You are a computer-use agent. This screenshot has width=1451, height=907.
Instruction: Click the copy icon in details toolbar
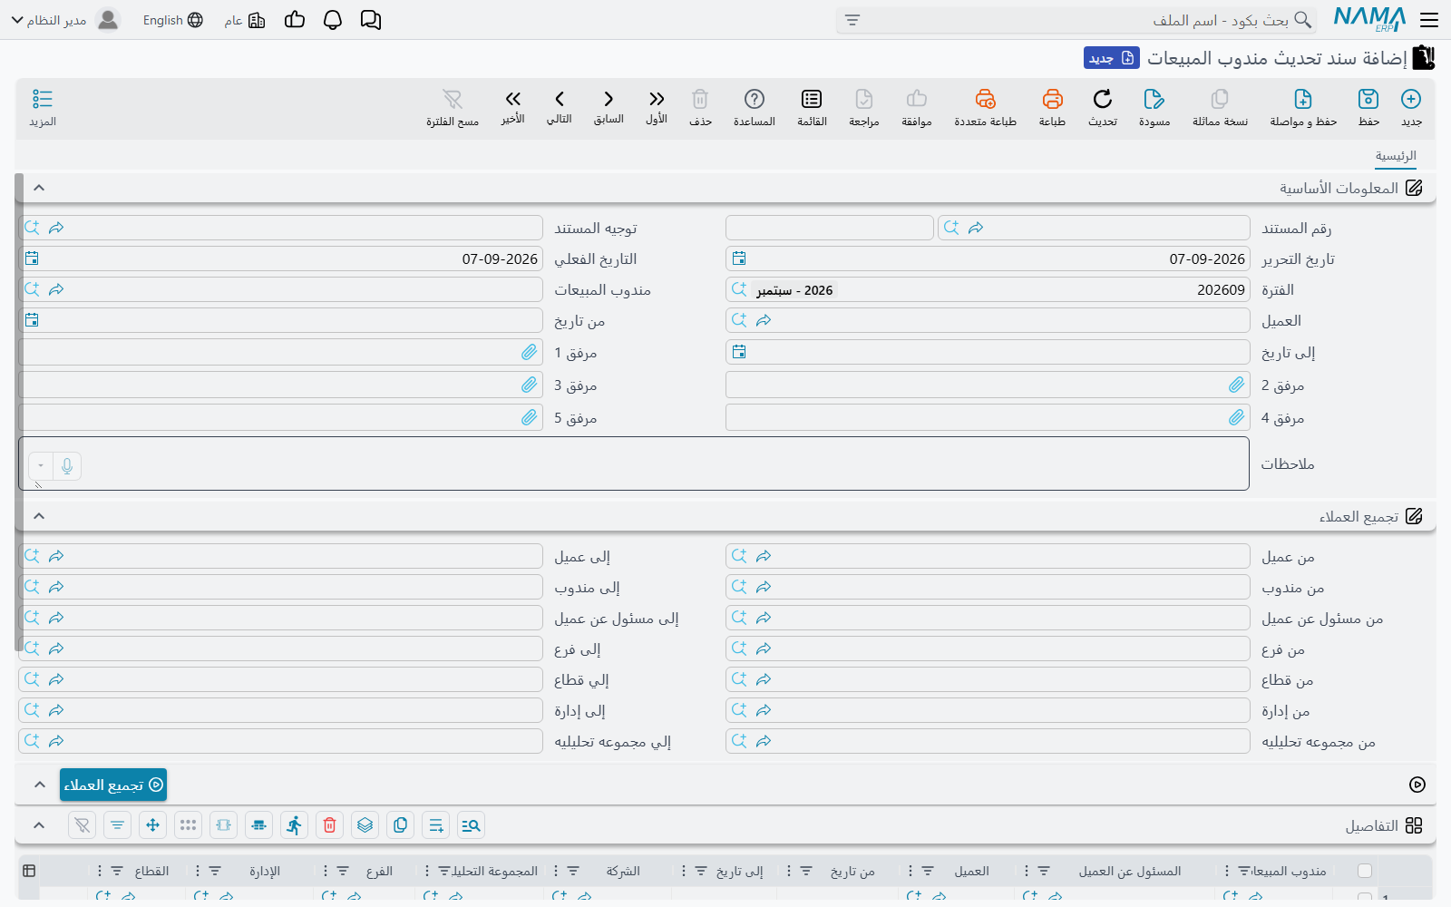point(401,825)
